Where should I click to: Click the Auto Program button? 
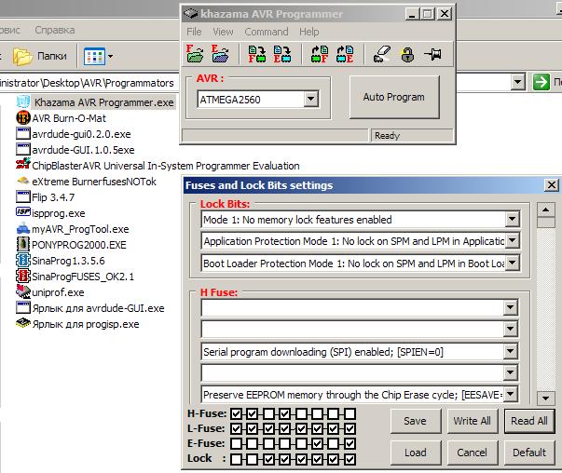click(x=394, y=97)
